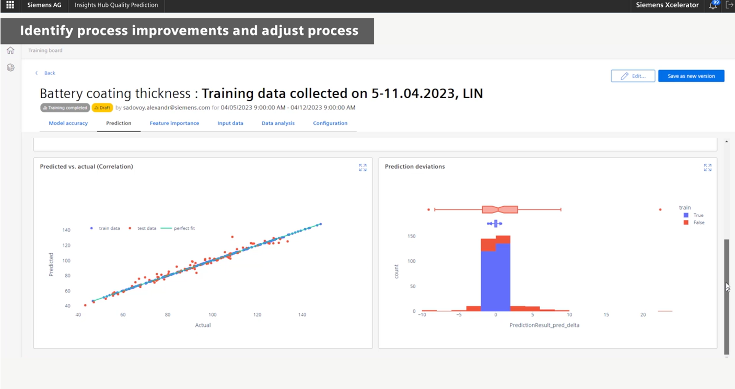The width and height of the screenshot is (735, 389).
Task: Click the Draft status badge
Action: point(102,108)
